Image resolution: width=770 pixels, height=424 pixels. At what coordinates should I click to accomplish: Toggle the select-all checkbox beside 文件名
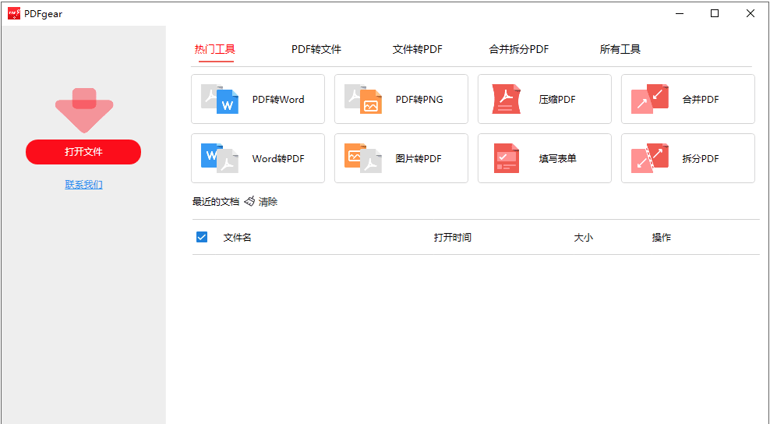pyautogui.click(x=202, y=237)
